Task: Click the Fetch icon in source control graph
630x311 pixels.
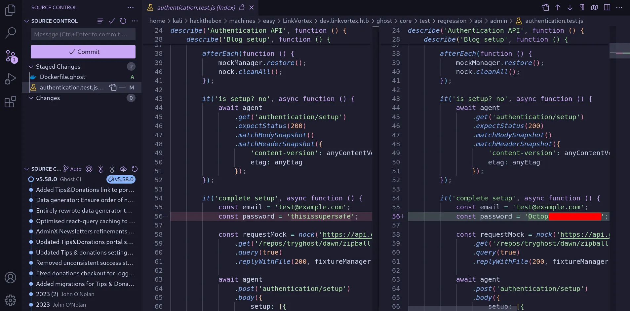Action: pos(100,169)
